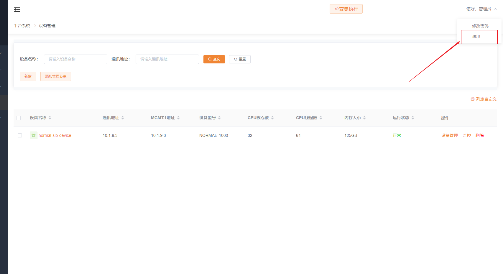
Task: Choose 退出 to log out
Action: click(476, 37)
